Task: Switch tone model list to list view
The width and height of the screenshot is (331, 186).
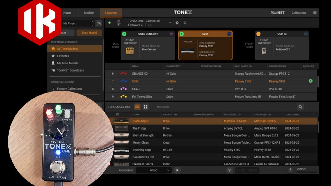Action: [x=137, y=107]
